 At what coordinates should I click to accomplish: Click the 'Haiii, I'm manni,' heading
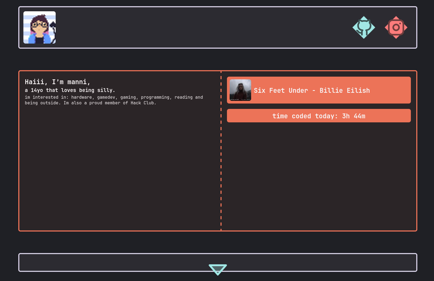click(57, 82)
